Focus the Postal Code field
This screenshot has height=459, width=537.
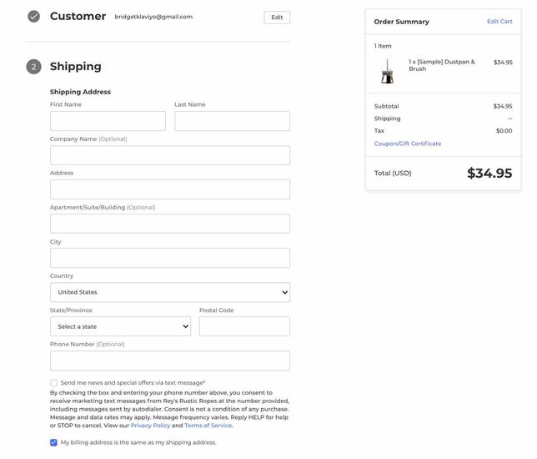[244, 326]
